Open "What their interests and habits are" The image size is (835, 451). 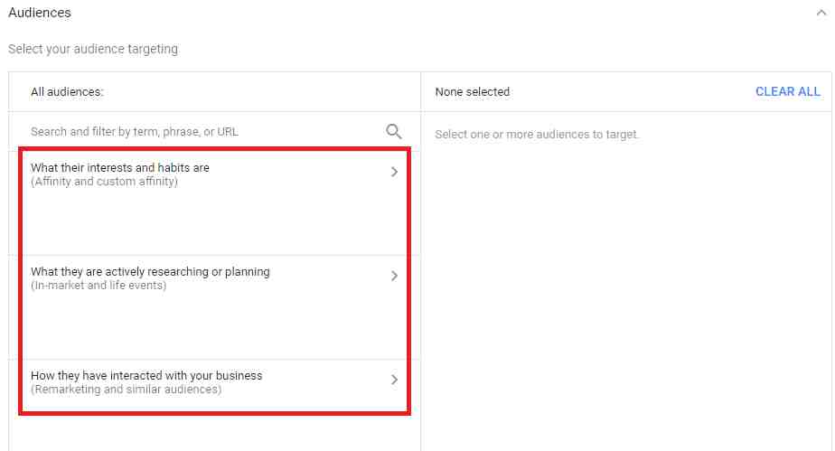point(120,168)
